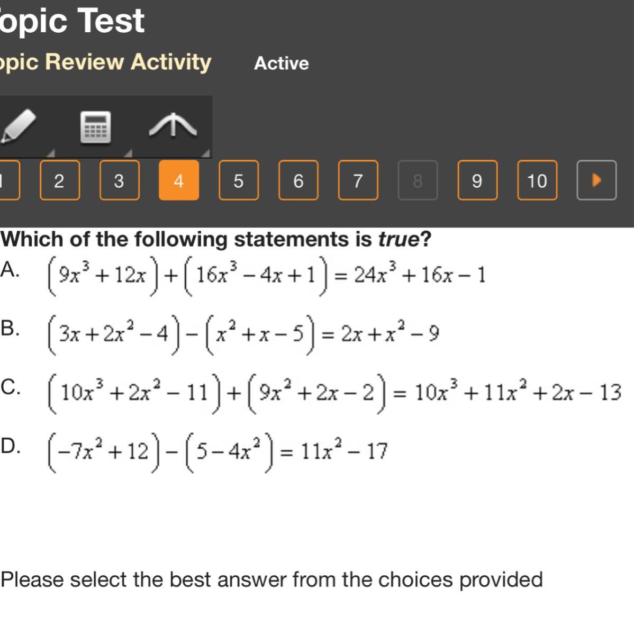Select the pencil highlighter tool
The height and width of the screenshot is (635, 634).
tap(19, 126)
